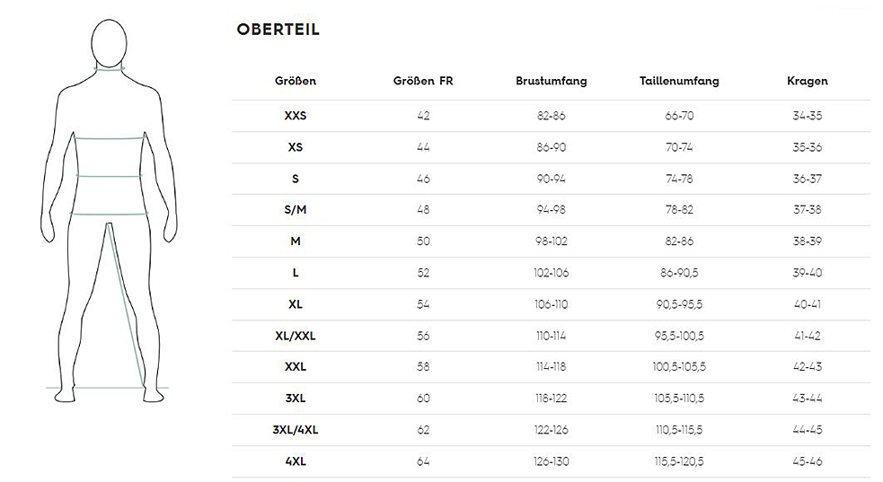Click the OBERTEIL heading
Image resolution: width=883 pixels, height=482 pixels.
click(278, 30)
